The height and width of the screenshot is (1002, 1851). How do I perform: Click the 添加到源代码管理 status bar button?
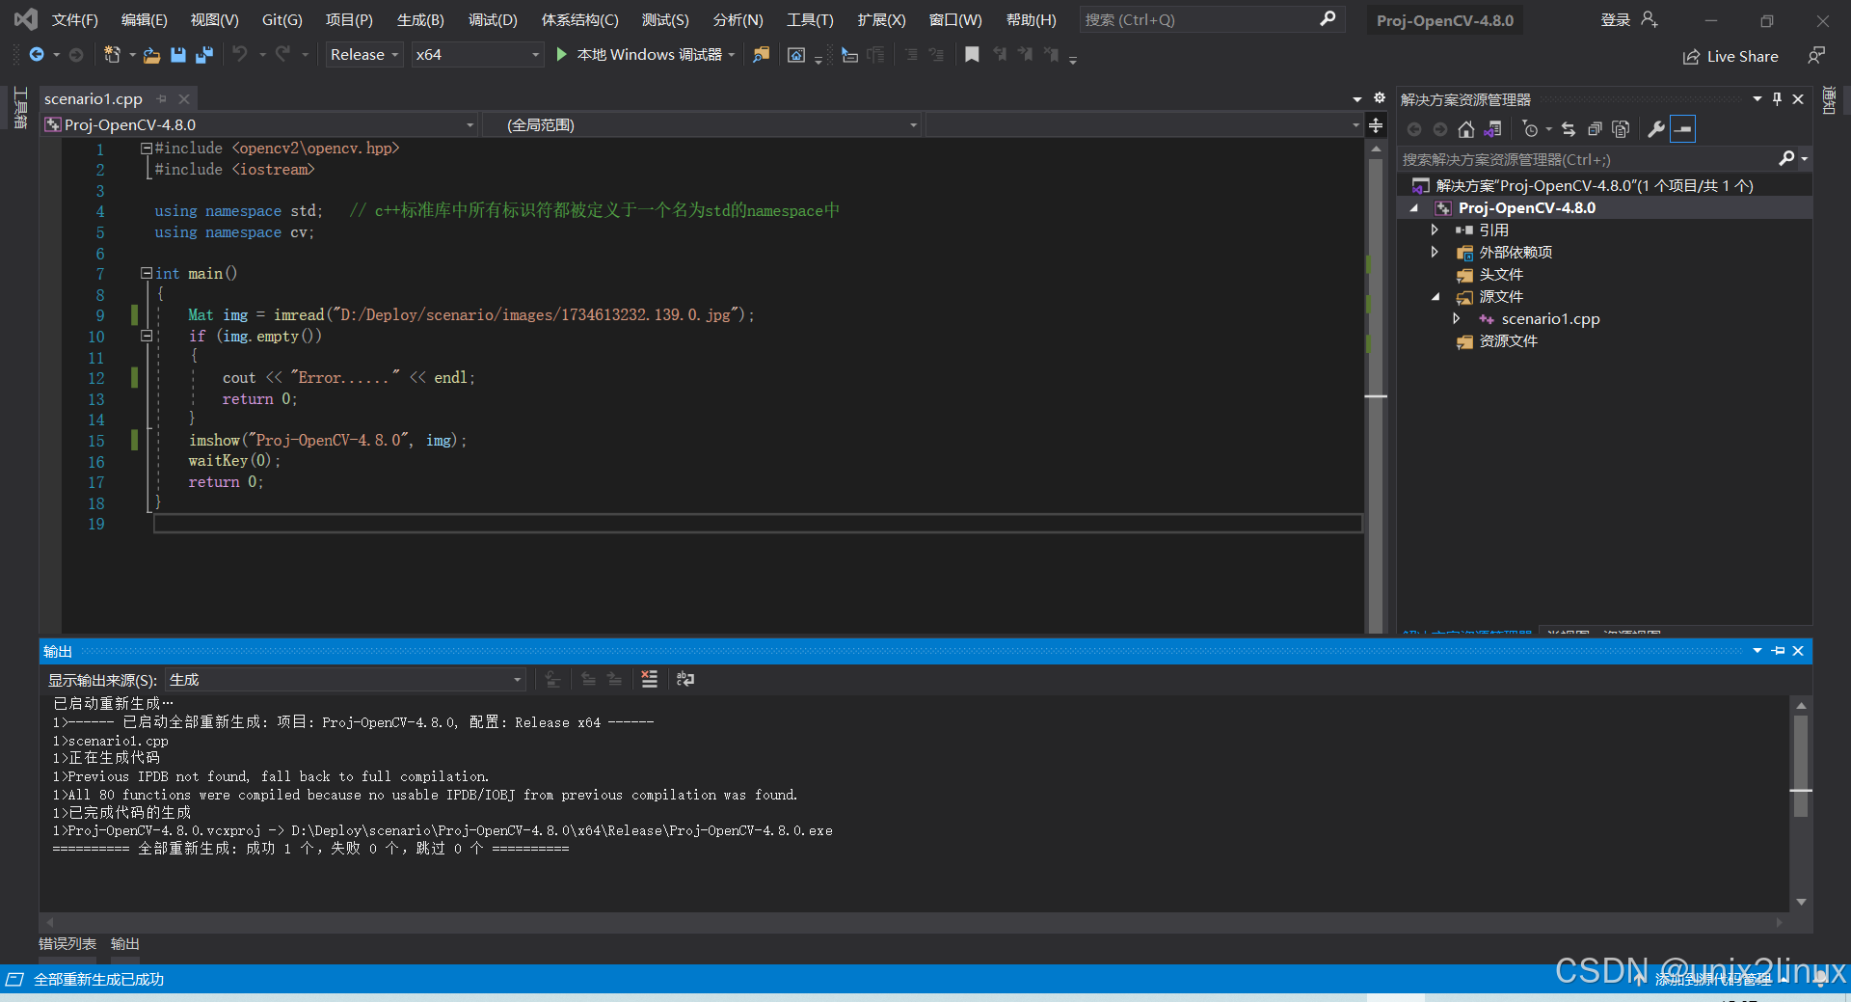point(1712,980)
